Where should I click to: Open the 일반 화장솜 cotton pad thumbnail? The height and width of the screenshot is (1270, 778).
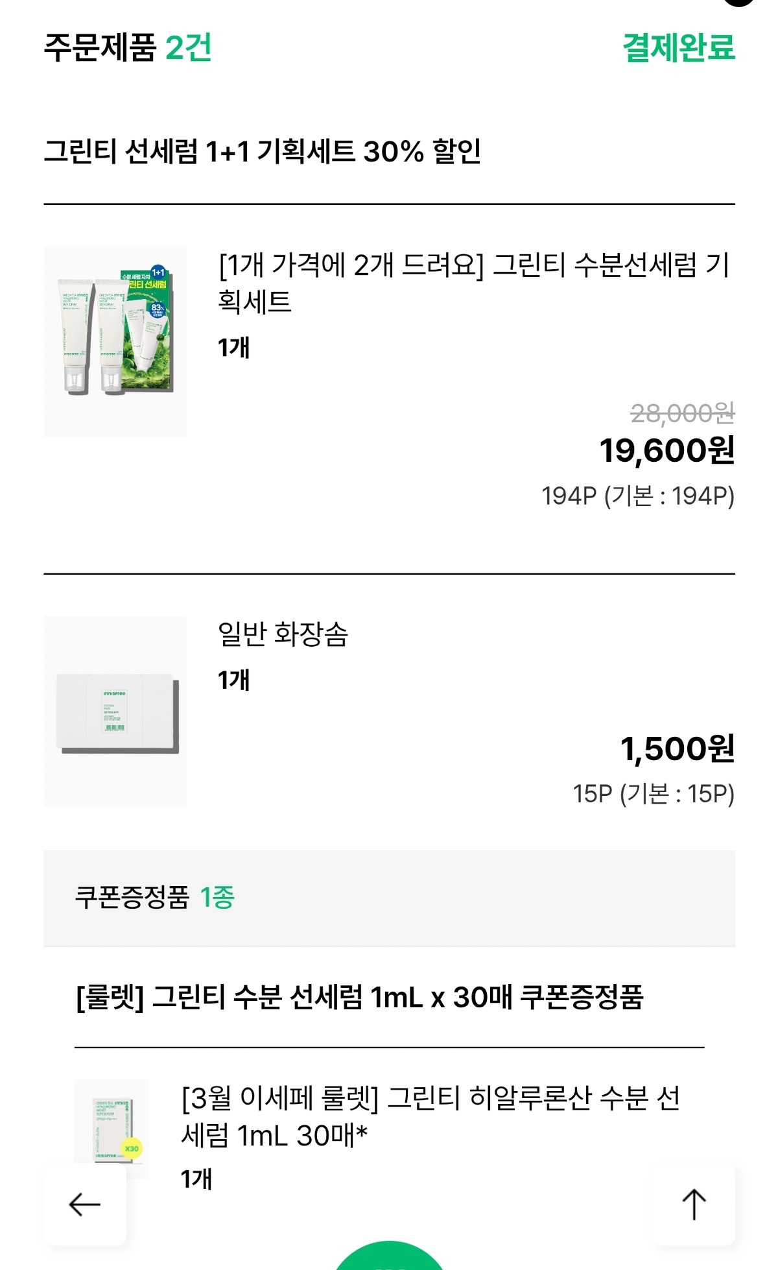(x=115, y=711)
